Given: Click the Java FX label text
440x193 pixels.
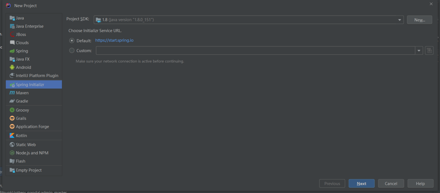Looking at the screenshot, I should (x=23, y=59).
